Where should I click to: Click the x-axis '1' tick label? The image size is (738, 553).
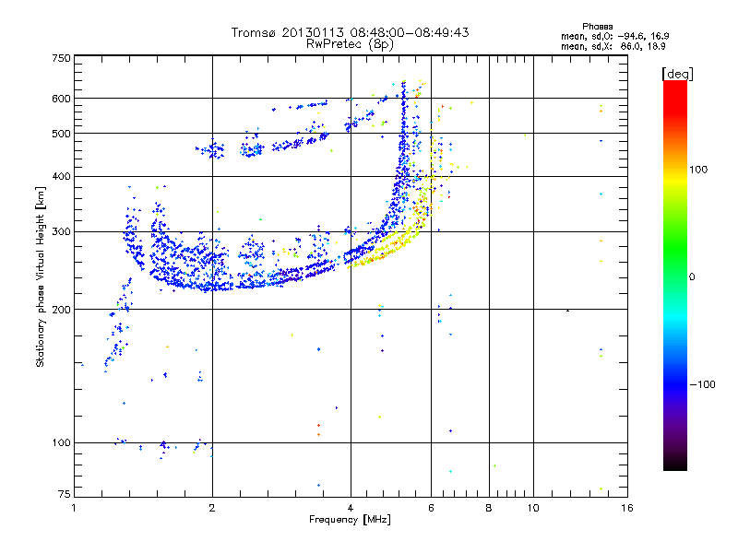click(x=74, y=508)
